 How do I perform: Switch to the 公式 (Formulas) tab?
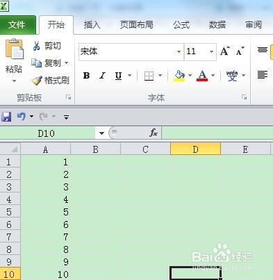(181, 24)
